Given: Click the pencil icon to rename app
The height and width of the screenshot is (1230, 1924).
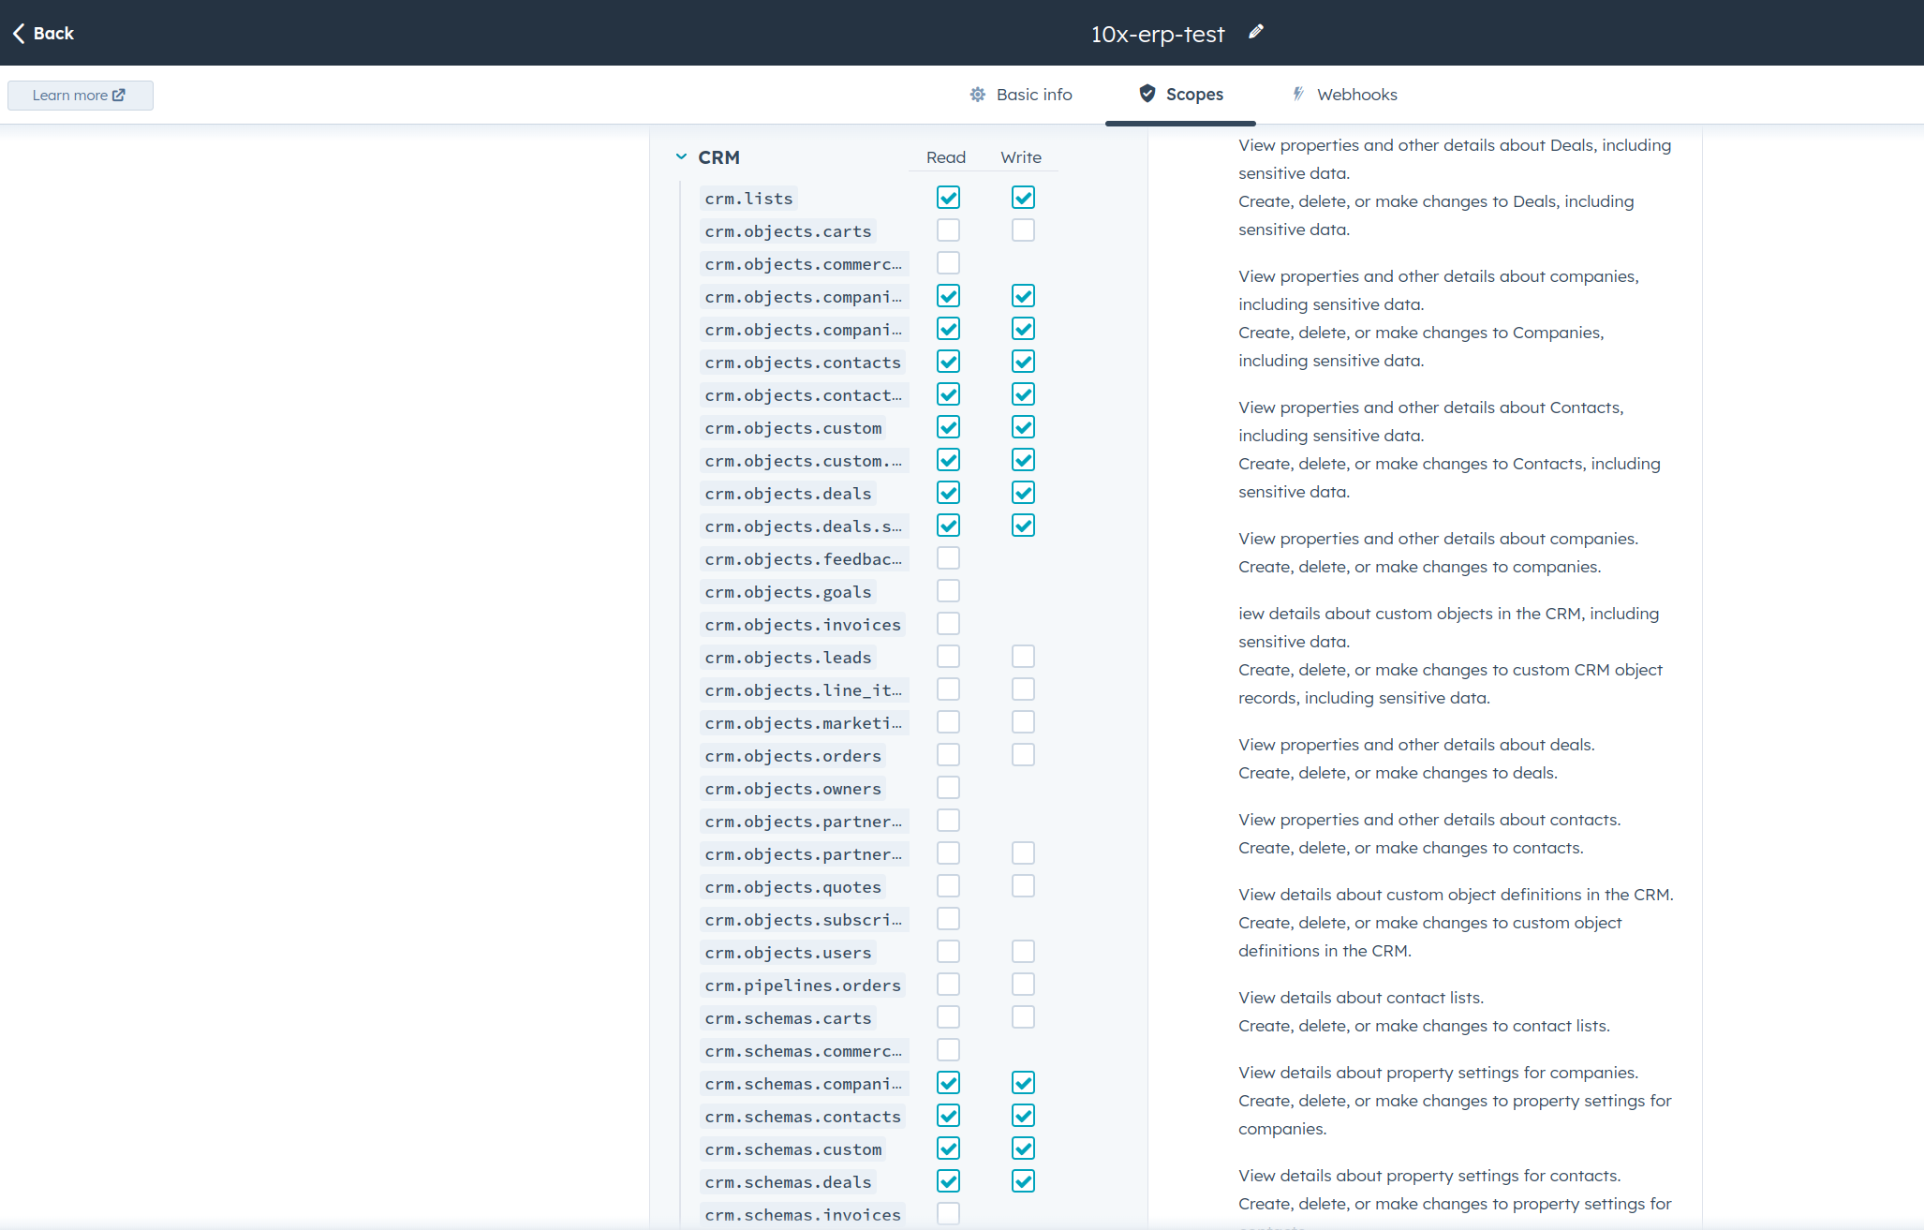Looking at the screenshot, I should tap(1256, 33).
